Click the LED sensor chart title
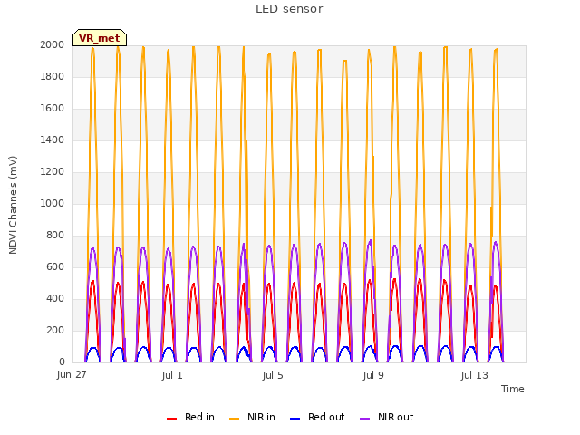The height and width of the screenshot is (435, 580). [x=289, y=9]
